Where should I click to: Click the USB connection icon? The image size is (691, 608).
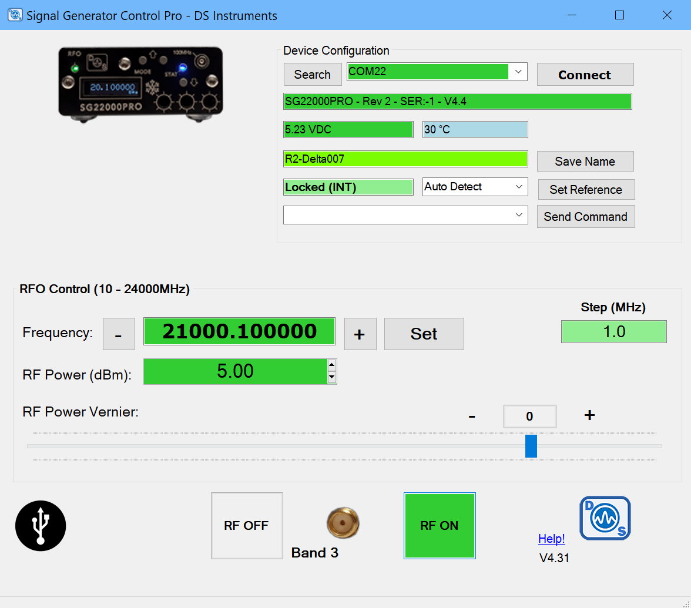41,526
